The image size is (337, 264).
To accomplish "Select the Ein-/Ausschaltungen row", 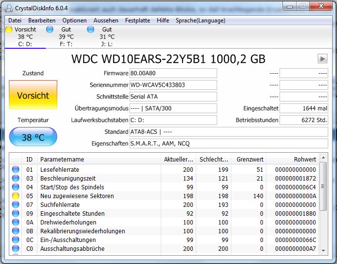I will tap(165, 240).
